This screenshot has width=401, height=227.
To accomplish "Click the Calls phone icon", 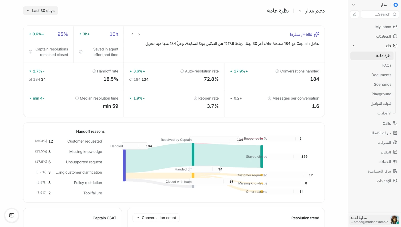I will (x=395, y=123).
